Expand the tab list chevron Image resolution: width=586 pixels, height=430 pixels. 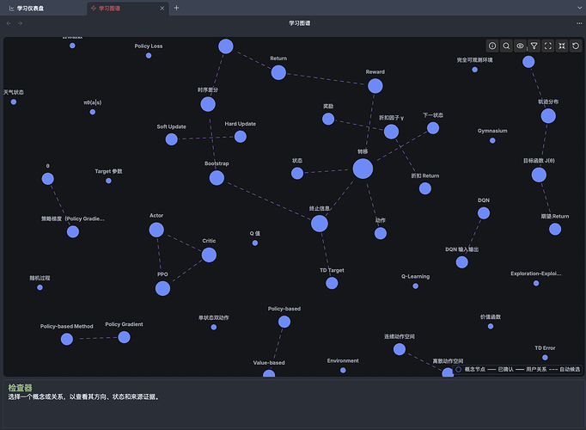point(580,8)
